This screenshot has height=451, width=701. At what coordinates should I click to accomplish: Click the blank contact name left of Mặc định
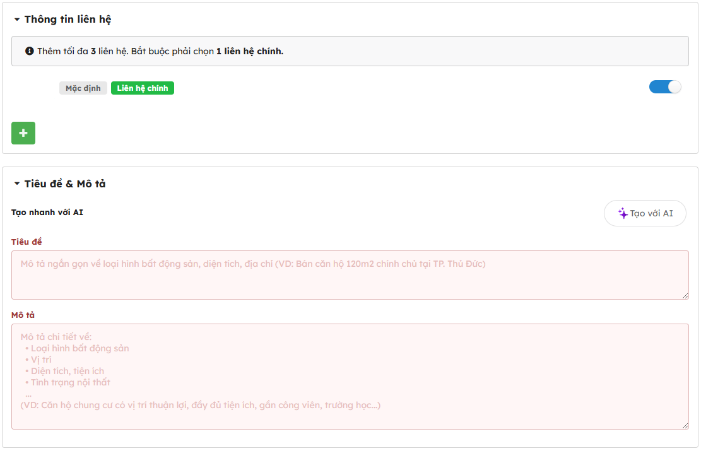click(35, 88)
